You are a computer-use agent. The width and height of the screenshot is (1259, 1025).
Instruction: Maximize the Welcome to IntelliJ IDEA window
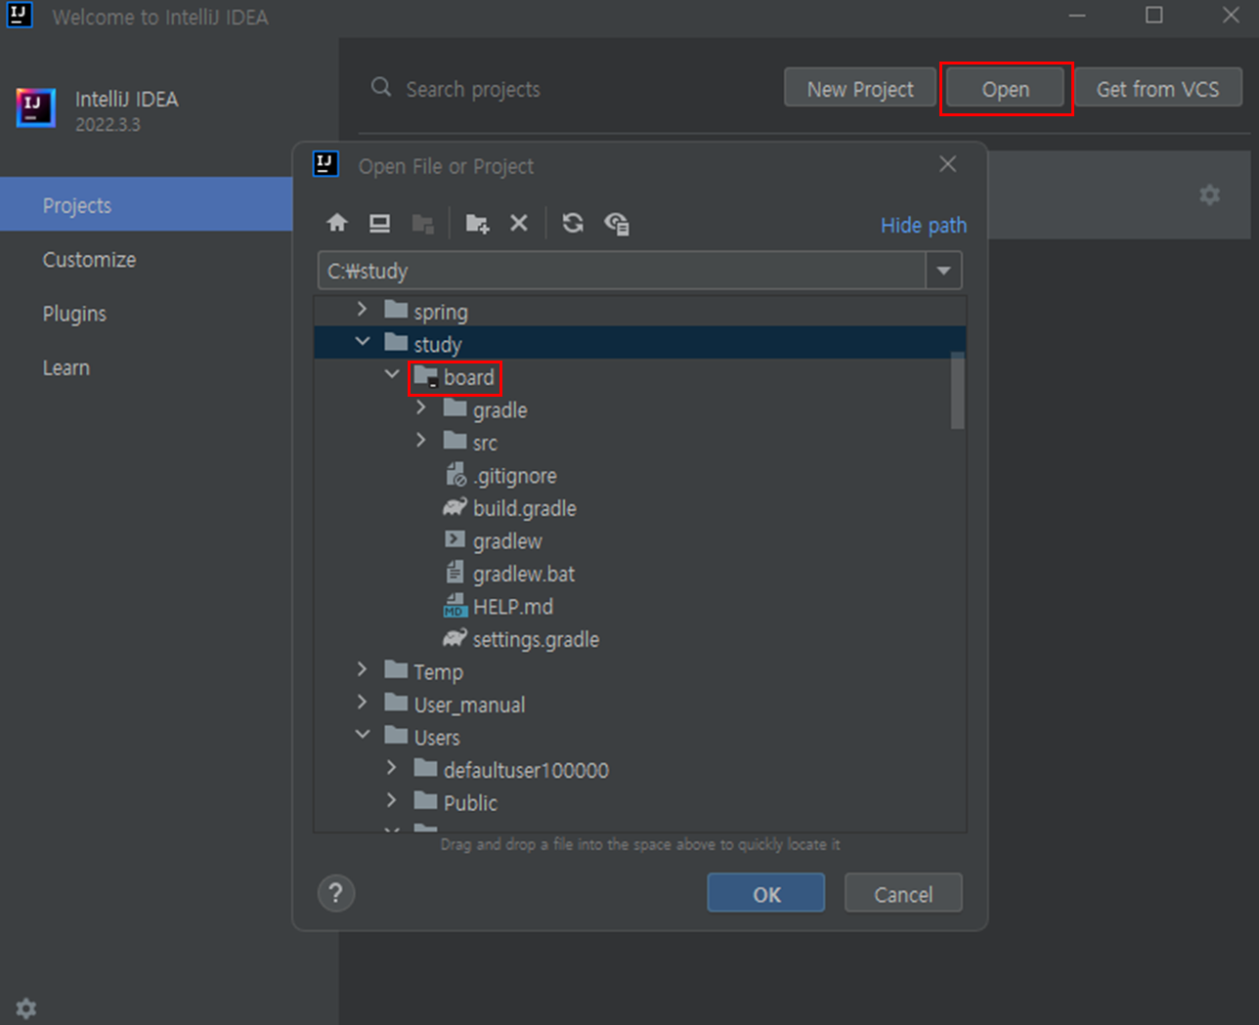[1154, 16]
